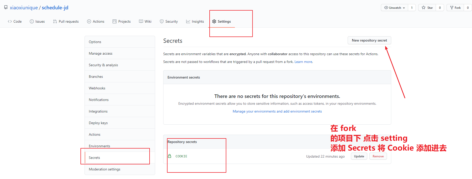This screenshot has width=472, height=179.
Task: Fork the repository
Action: pos(455,8)
